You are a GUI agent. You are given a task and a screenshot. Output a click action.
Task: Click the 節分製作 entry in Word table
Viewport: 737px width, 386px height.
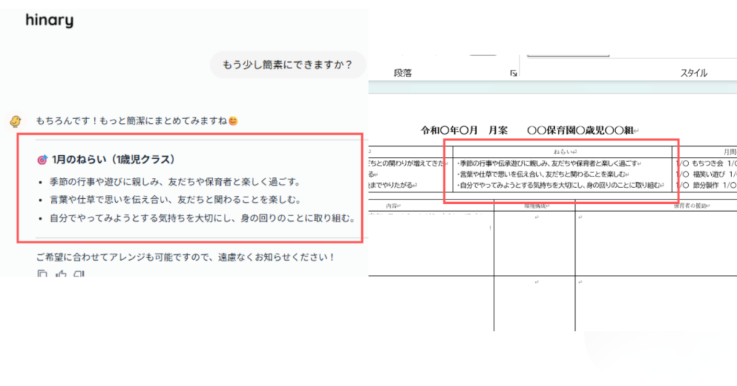point(706,185)
